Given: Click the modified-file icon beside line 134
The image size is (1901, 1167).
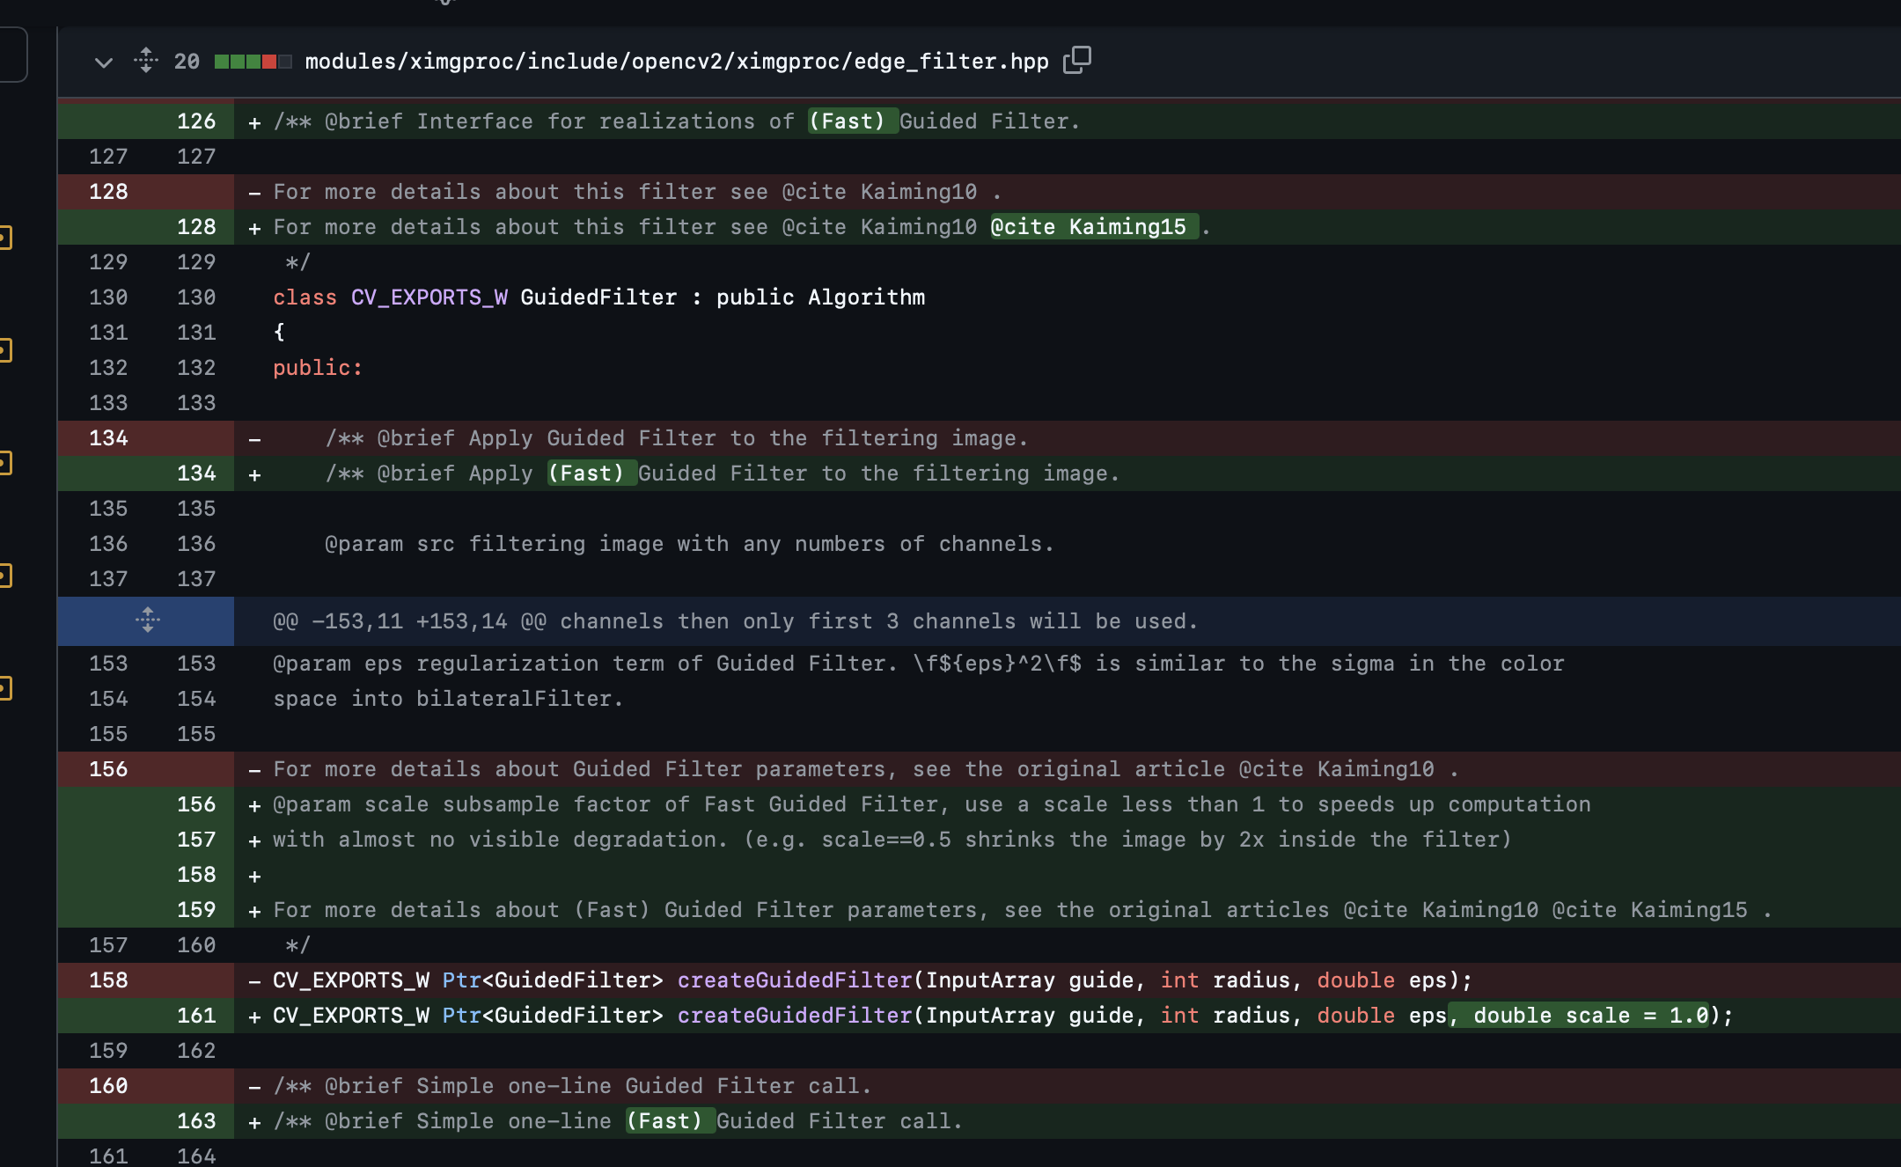Looking at the screenshot, I should (4, 463).
